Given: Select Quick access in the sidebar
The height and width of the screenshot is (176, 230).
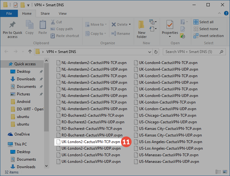Looking at the screenshot, I should point(22,64).
